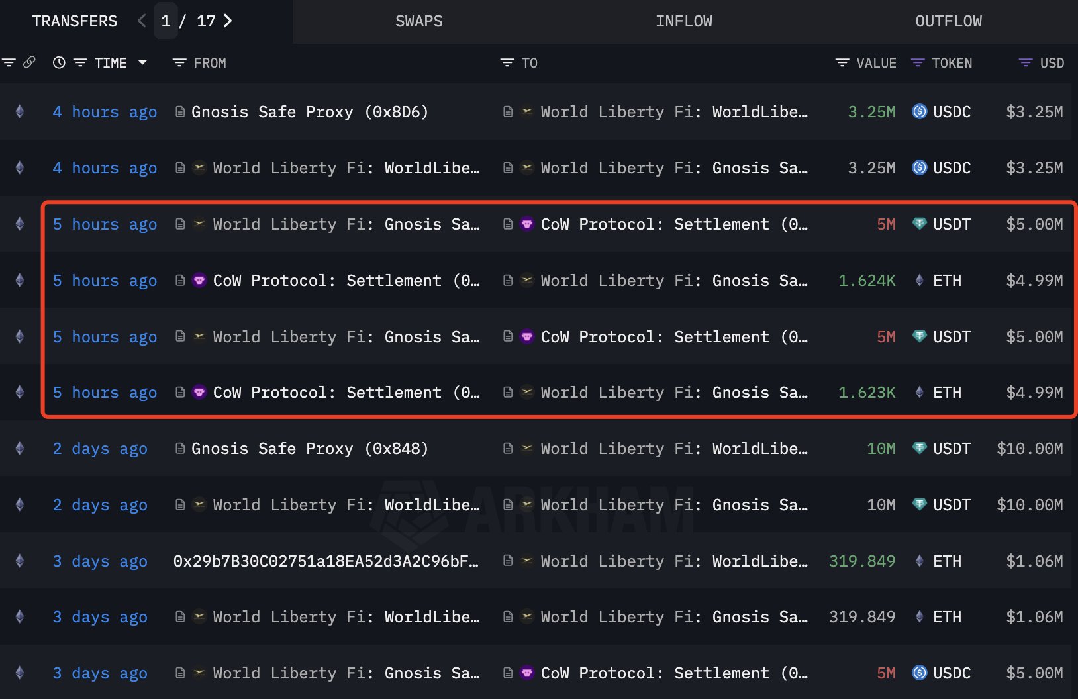Click the USDT token icon in 10M row from Gnosis Safe Proxy
This screenshot has height=699, width=1078.
[920, 448]
